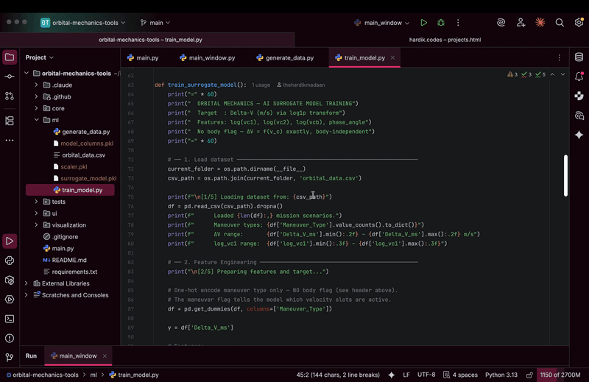Collapse the ml folder
The height and width of the screenshot is (382, 589).
36,120
